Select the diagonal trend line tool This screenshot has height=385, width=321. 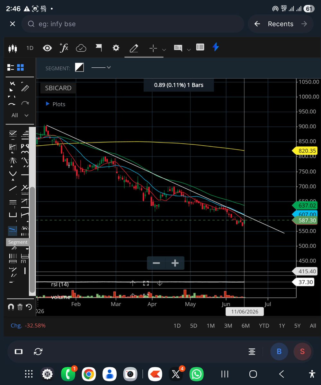[x=13, y=188]
